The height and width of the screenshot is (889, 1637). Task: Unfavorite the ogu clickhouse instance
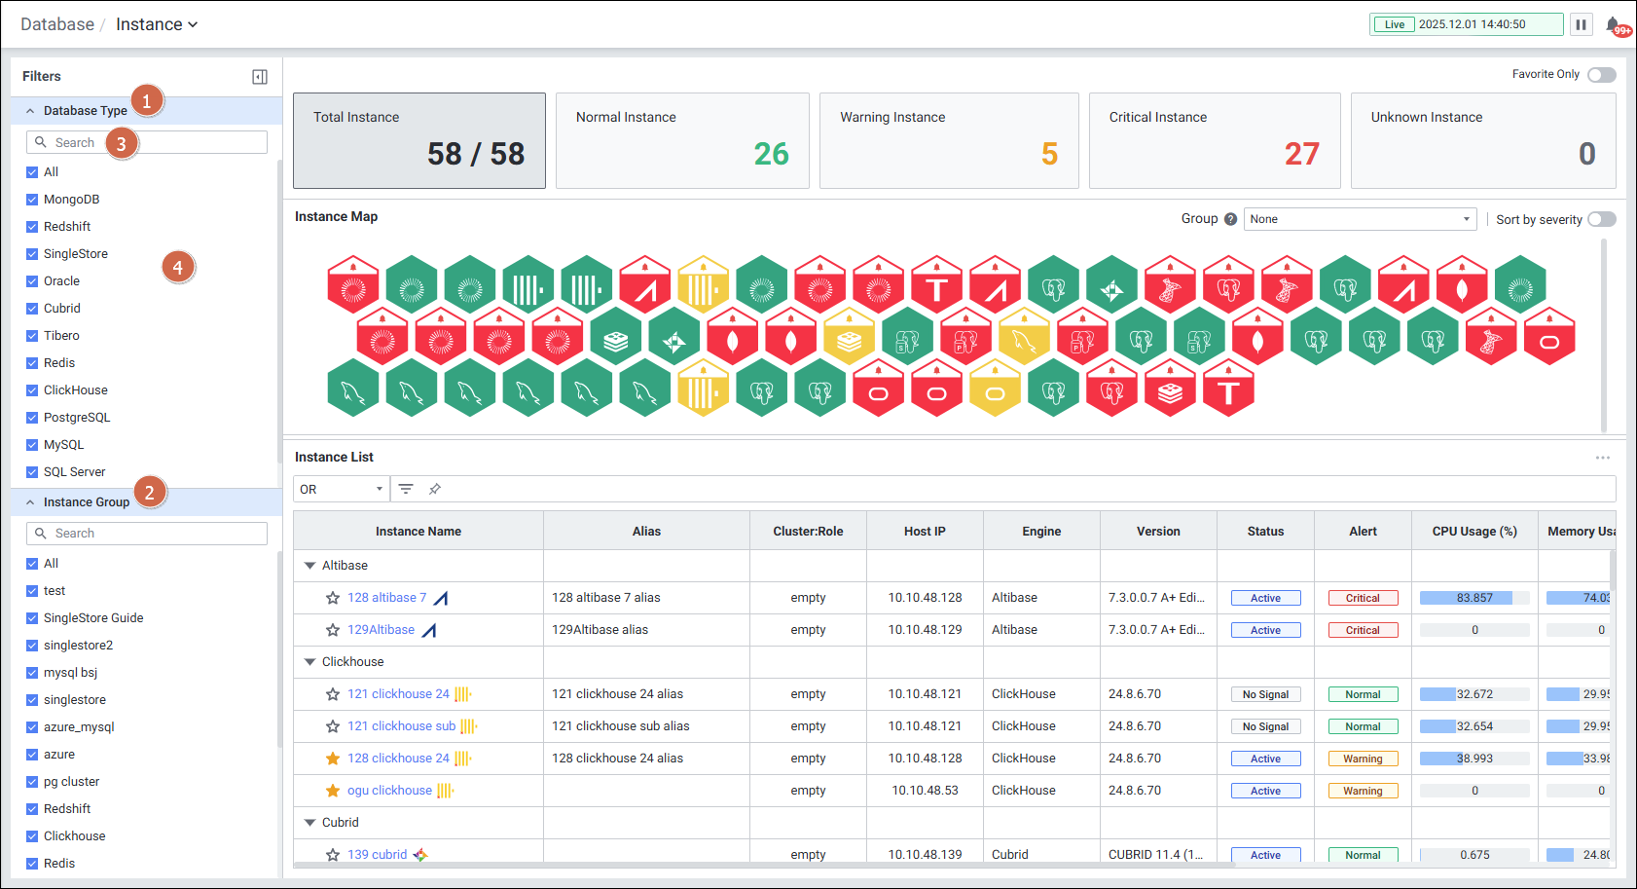pos(333,791)
